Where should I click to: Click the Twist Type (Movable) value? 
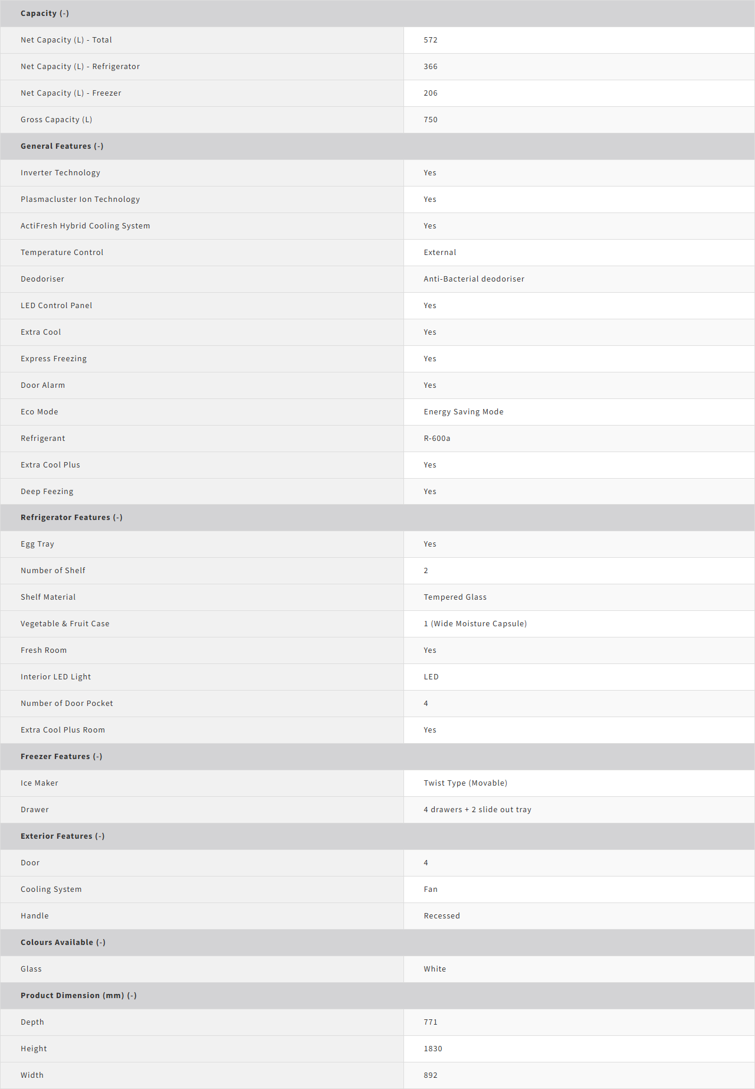pyautogui.click(x=465, y=783)
